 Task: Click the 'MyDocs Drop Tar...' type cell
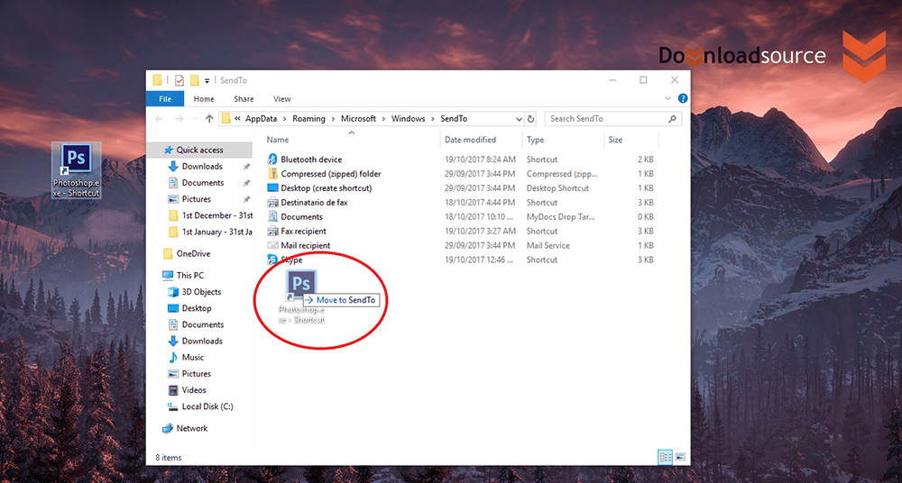561,217
